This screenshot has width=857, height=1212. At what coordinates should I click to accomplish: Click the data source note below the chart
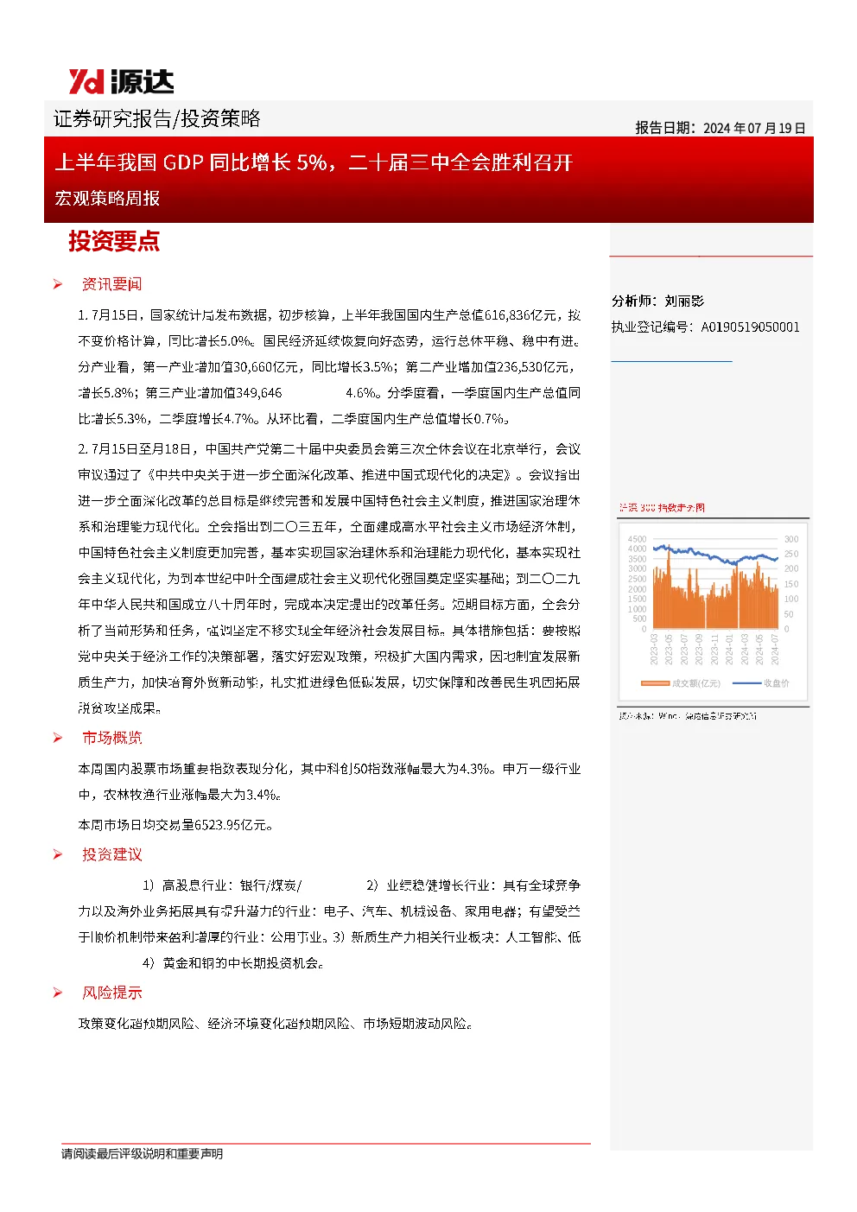click(688, 716)
